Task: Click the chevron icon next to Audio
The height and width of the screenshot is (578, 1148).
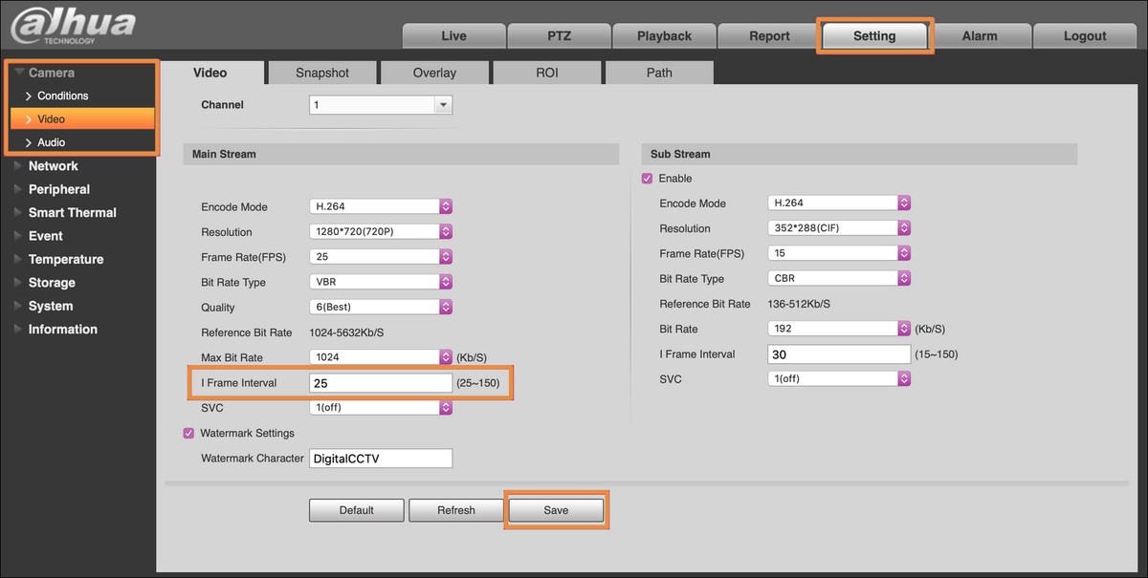Action: pos(29,142)
